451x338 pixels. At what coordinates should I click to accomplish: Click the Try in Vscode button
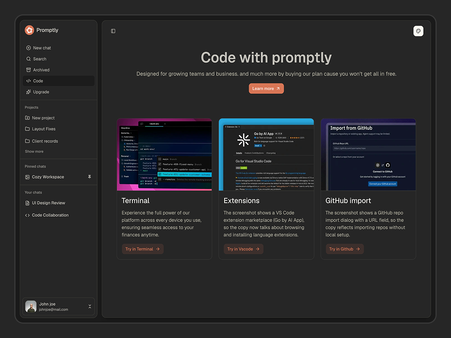click(244, 249)
